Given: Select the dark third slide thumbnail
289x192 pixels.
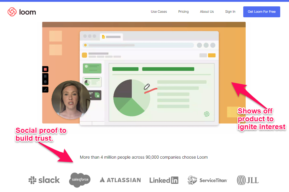Looking at the screenshot, I should click(x=95, y=95).
